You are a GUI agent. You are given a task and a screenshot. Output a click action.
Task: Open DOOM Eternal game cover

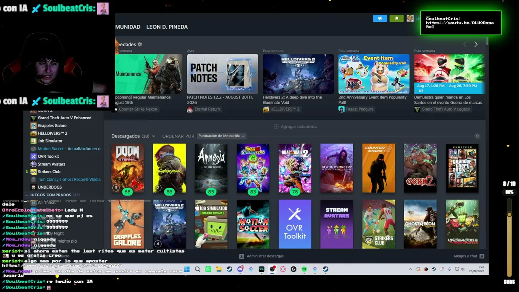127,168
